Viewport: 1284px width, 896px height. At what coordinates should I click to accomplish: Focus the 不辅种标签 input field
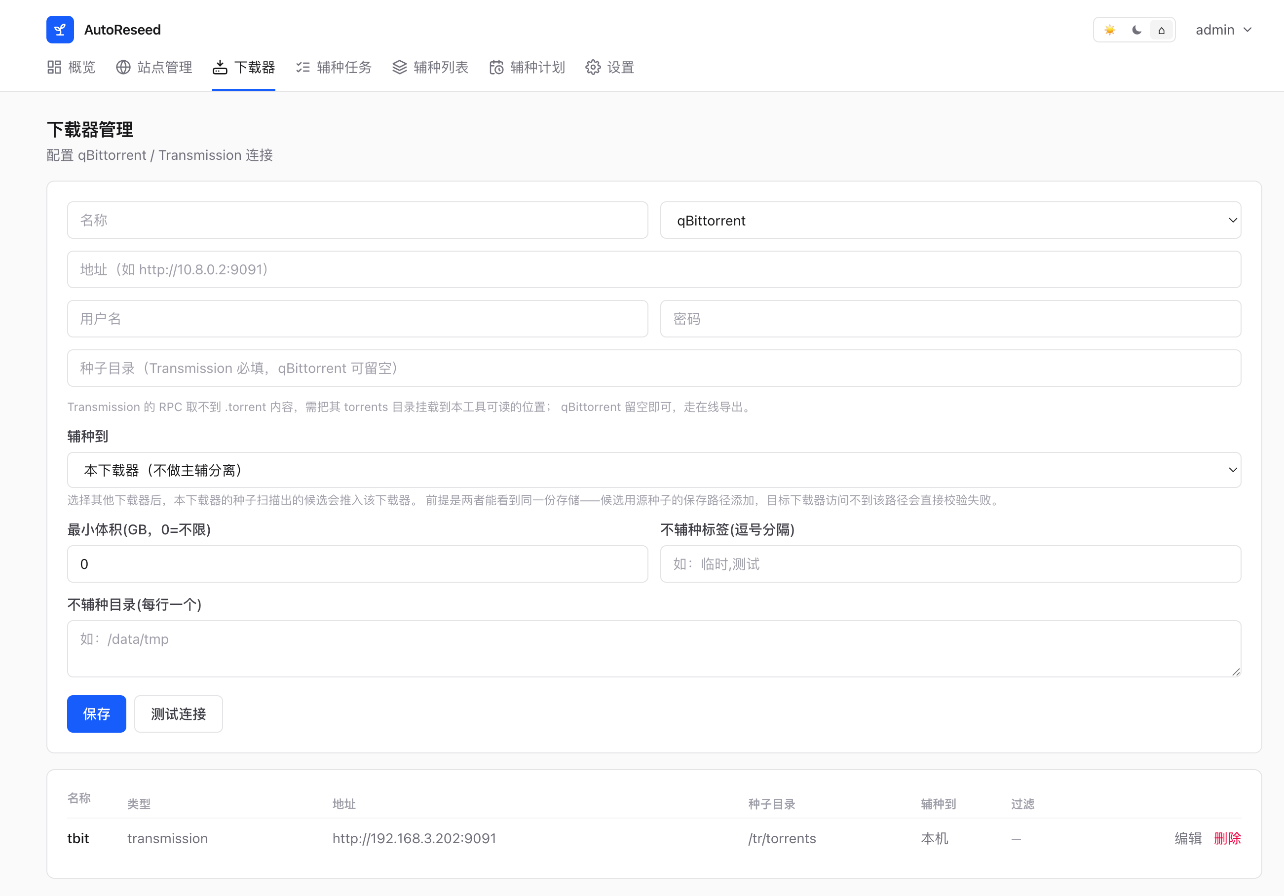pos(951,564)
